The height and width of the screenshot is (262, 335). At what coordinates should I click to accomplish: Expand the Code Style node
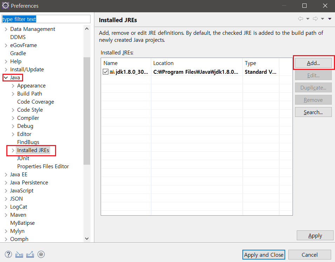pos(13,110)
